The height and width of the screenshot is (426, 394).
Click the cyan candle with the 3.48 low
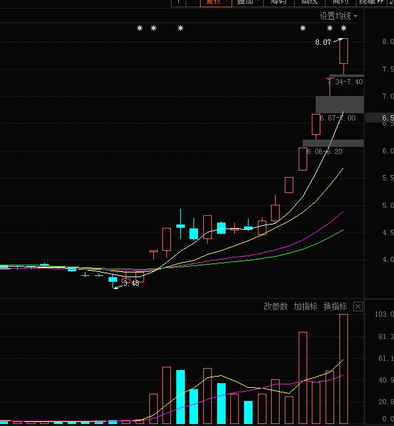(112, 280)
